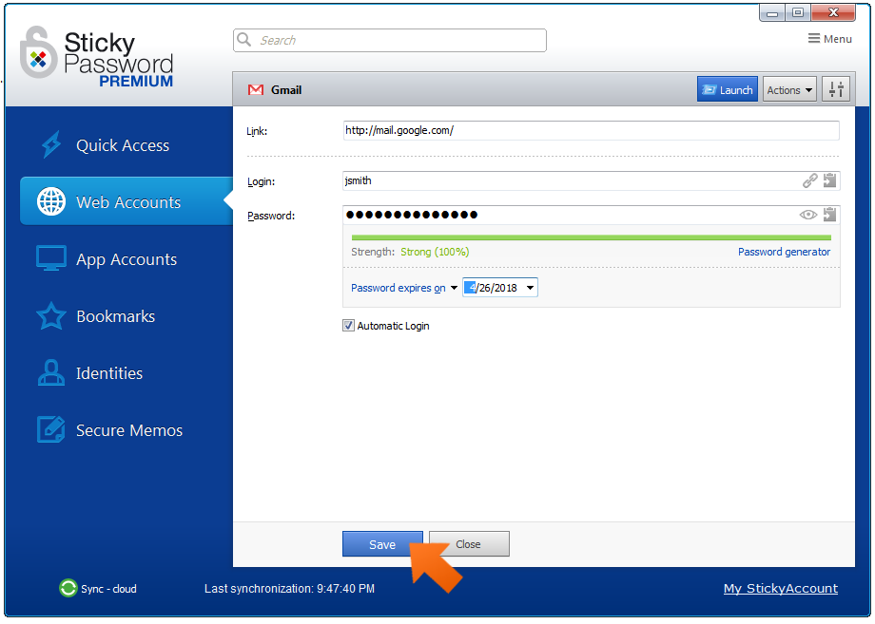Click the Close button
This screenshot has height=624, width=875.
coord(469,544)
